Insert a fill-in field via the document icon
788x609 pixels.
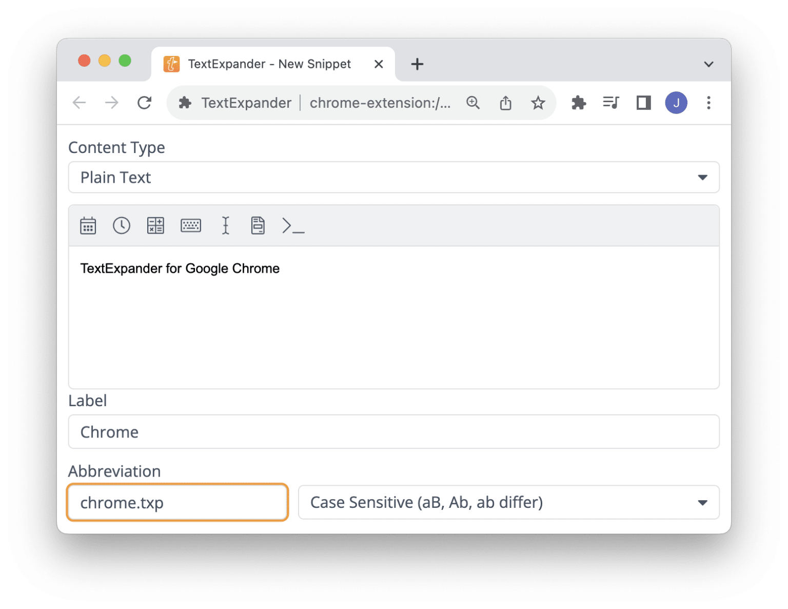click(x=258, y=225)
